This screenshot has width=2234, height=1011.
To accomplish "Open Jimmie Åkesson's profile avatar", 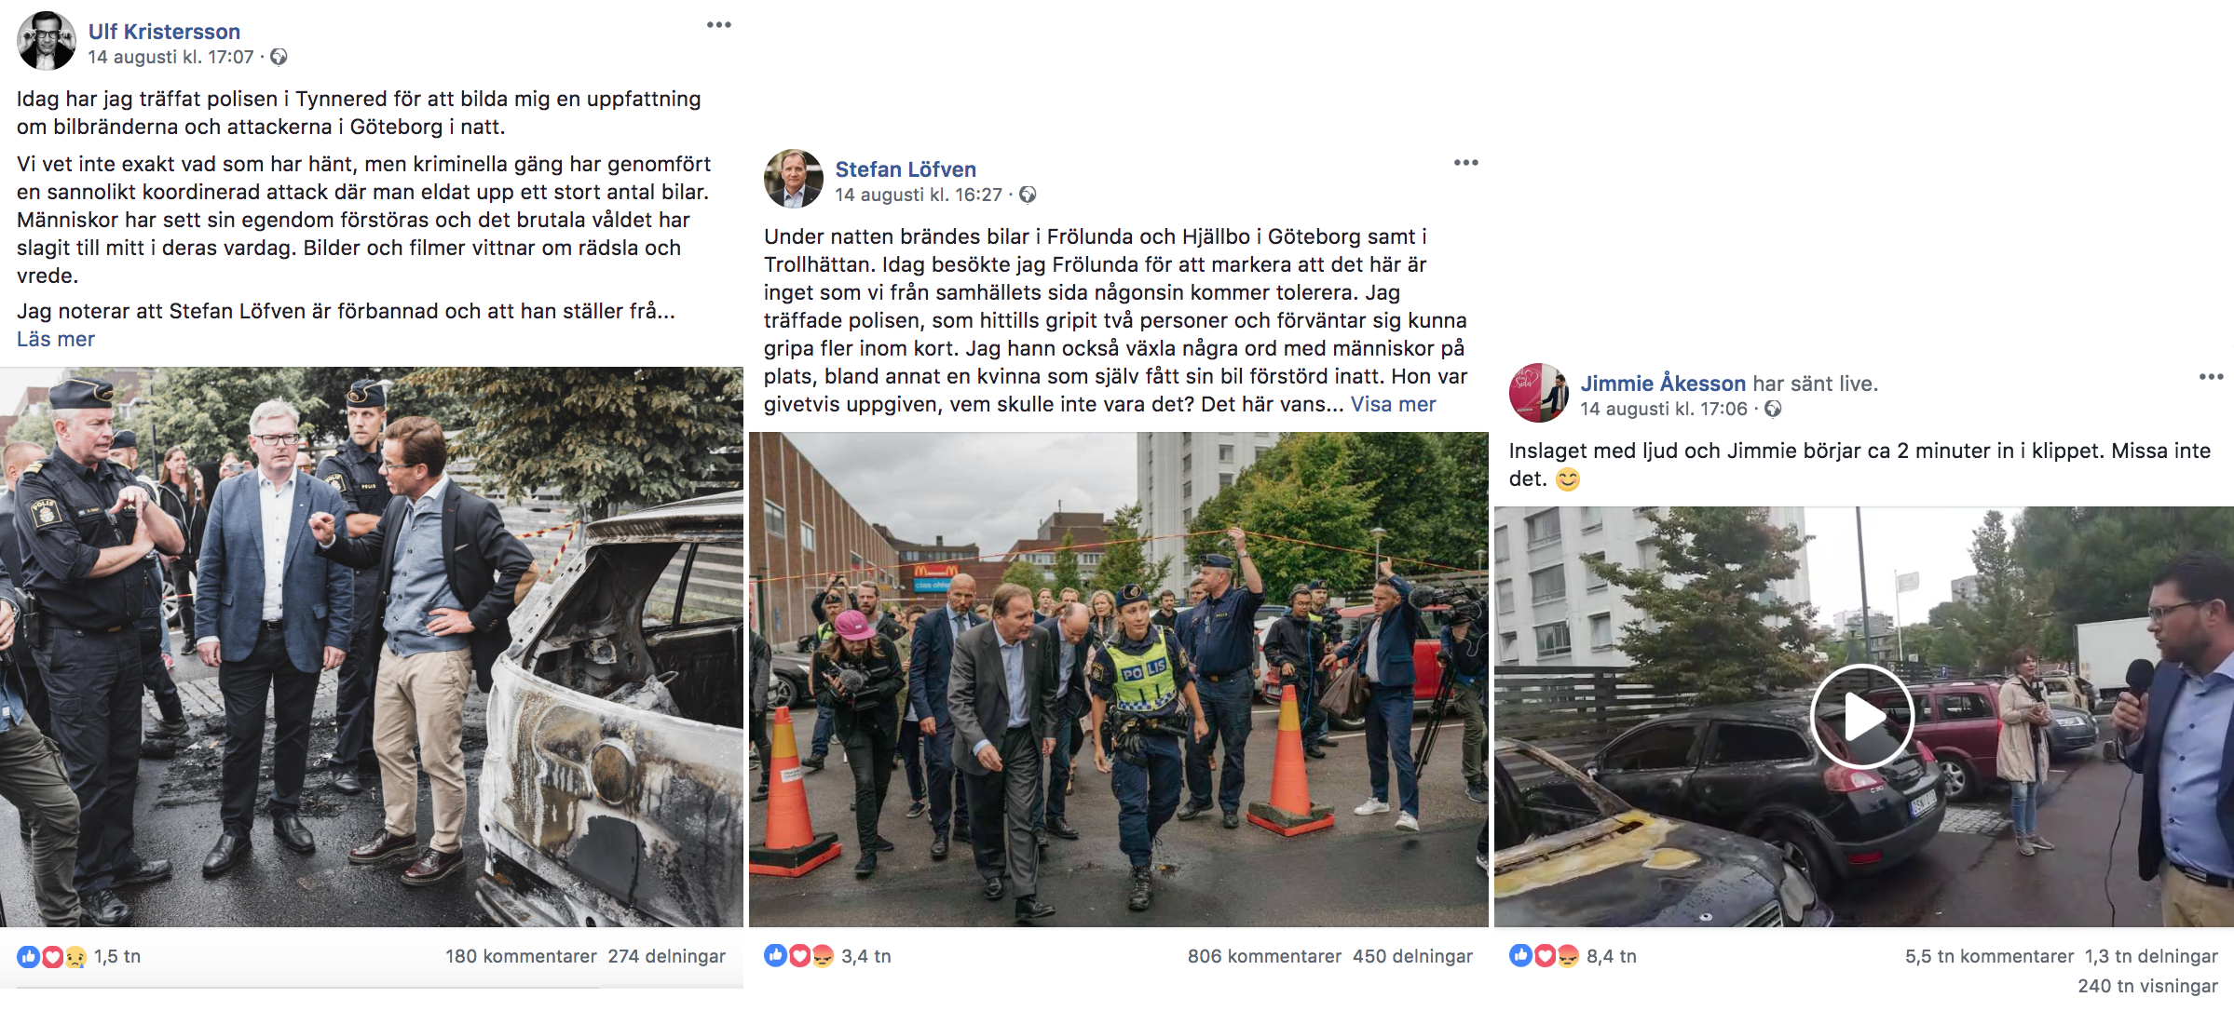I will tap(1539, 393).
